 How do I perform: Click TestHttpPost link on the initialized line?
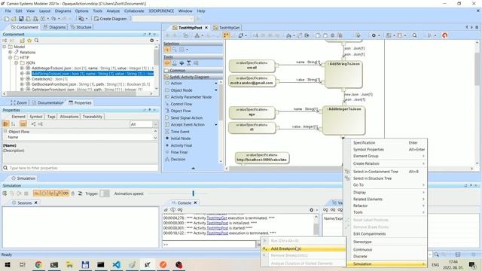pos(218,223)
